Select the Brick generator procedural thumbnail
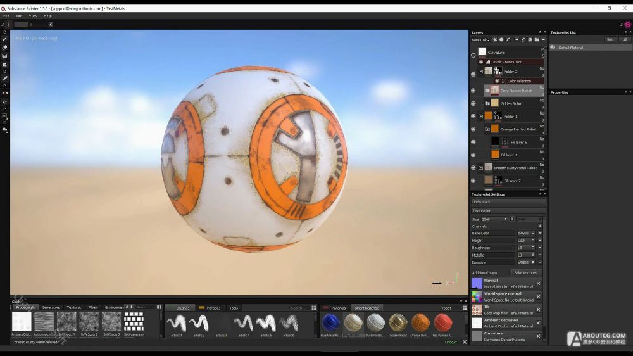Image resolution: width=633 pixels, height=356 pixels. [x=134, y=323]
